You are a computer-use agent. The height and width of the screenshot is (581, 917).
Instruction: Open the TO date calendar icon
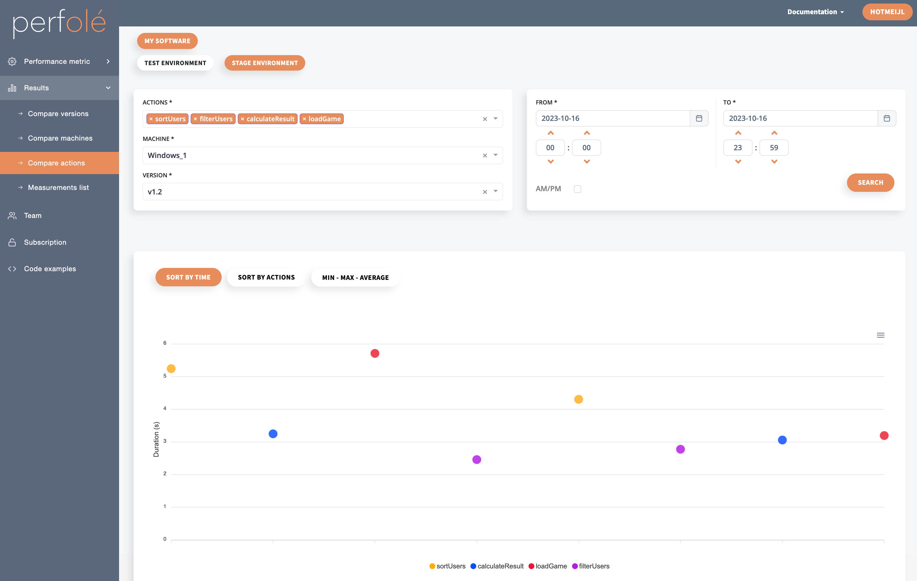tap(887, 118)
